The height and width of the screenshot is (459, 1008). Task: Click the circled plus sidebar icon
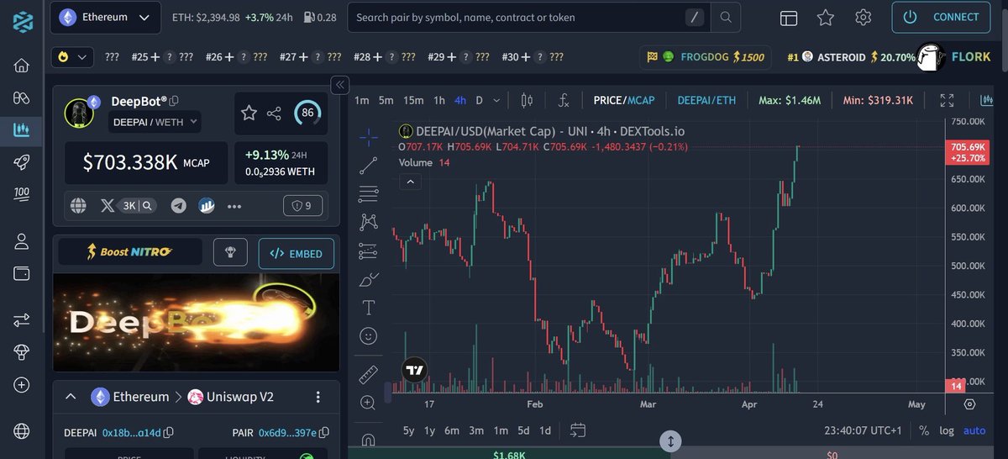22,385
